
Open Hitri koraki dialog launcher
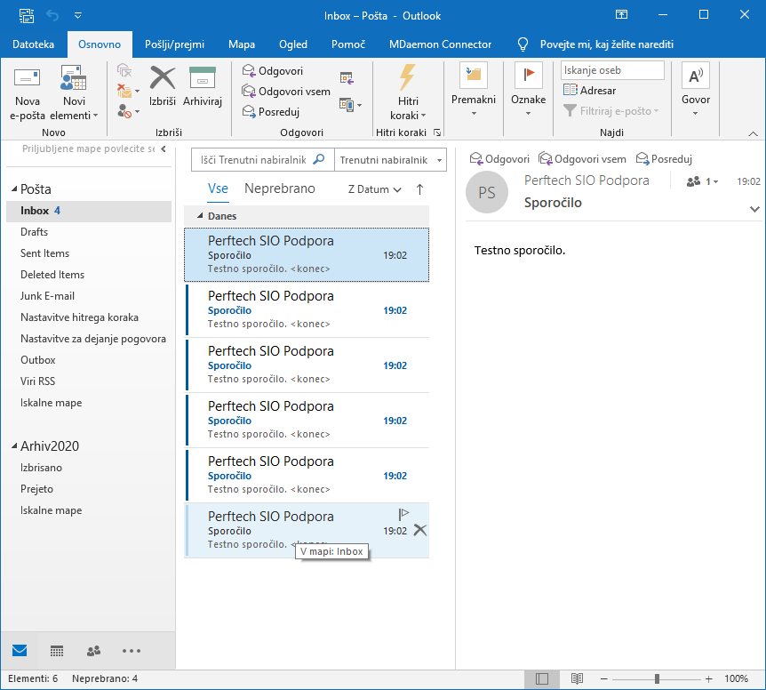click(x=437, y=132)
